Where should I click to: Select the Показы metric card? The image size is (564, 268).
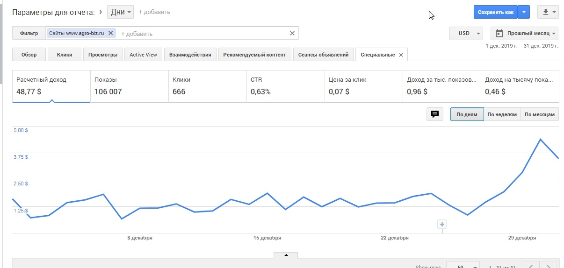tap(129, 86)
